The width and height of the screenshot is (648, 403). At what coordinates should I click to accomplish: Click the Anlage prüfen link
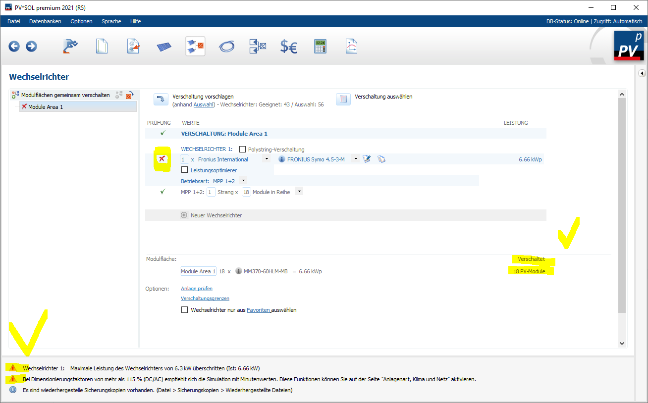click(197, 288)
